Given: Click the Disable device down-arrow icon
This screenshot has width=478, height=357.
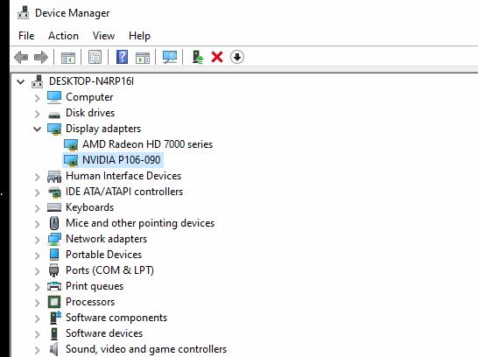Looking at the screenshot, I should pyautogui.click(x=237, y=57).
